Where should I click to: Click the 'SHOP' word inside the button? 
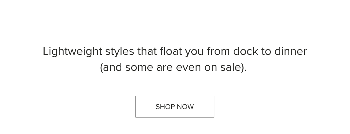pos(165,107)
